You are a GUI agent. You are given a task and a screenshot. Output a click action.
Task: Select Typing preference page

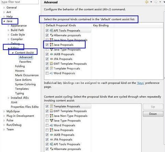(x=20, y=93)
